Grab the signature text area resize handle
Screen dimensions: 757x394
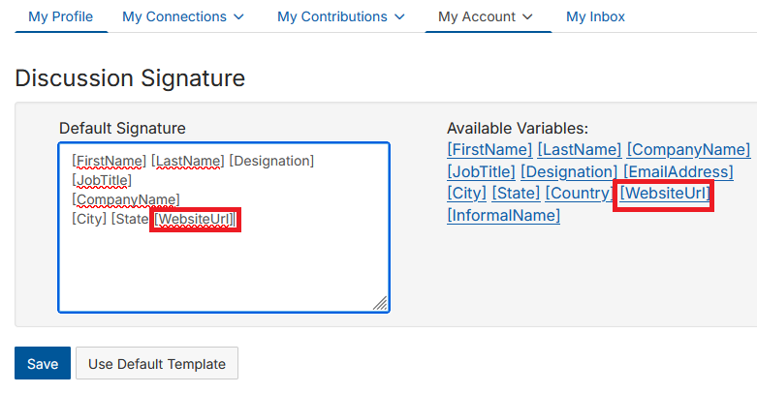click(381, 303)
